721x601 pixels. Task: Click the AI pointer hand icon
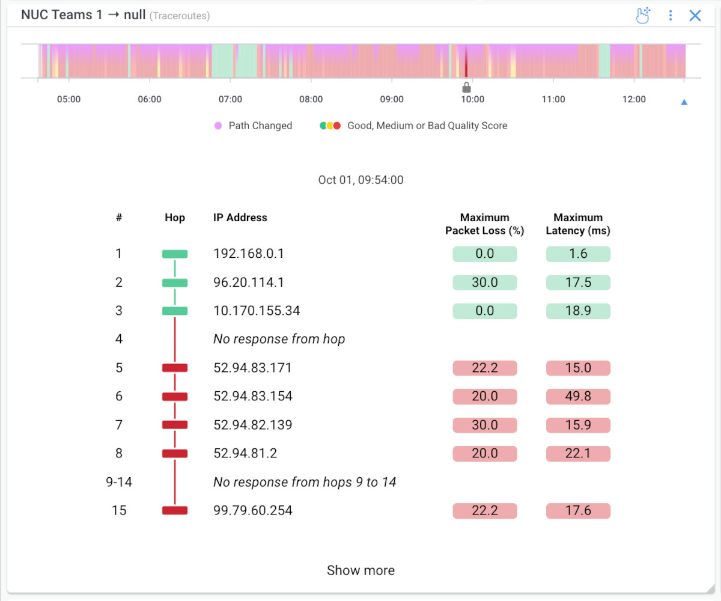643,16
